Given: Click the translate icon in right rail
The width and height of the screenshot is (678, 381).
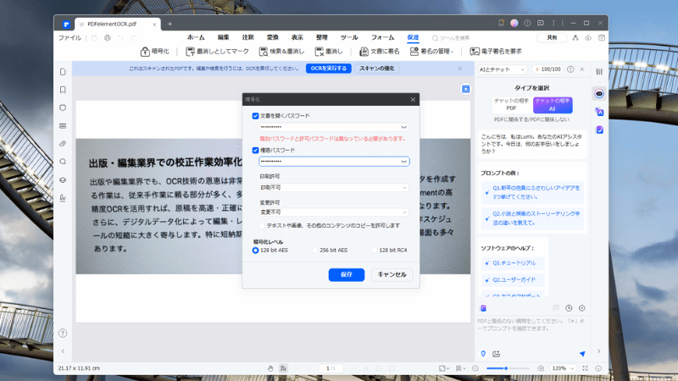Looking at the screenshot, I should click(599, 112).
